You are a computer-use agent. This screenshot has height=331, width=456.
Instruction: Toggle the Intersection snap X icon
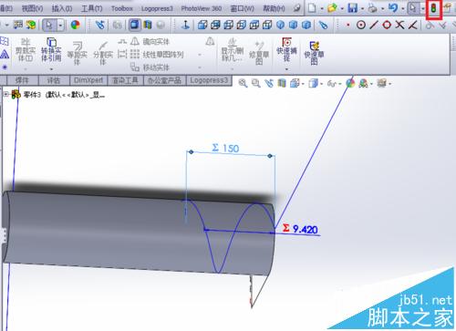[399, 25]
